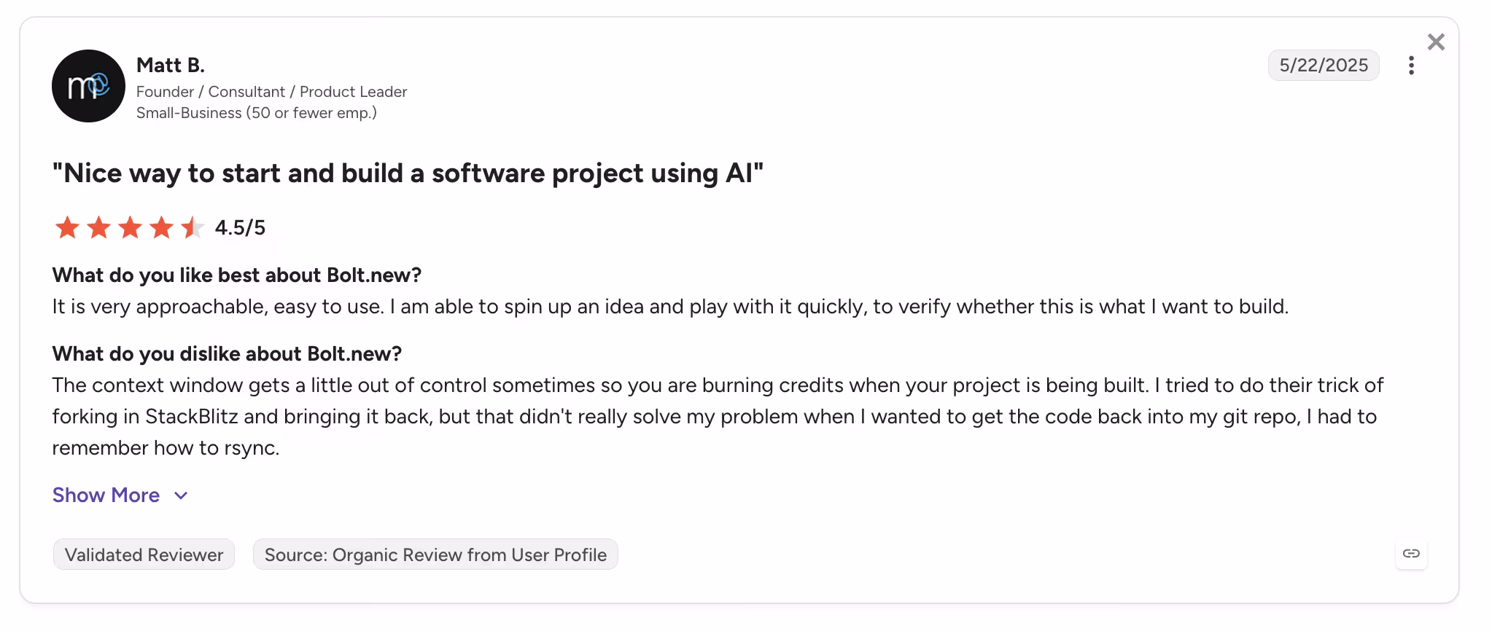Select the "What do you dislike" heading
Screen dimensions: 1492x631
point(227,354)
